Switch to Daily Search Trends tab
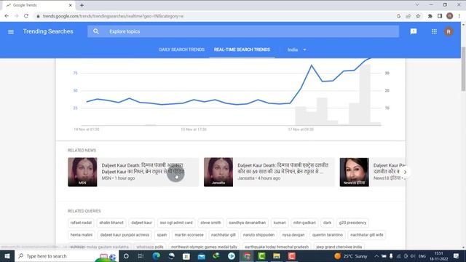This screenshot has height=262, width=466. click(x=181, y=49)
